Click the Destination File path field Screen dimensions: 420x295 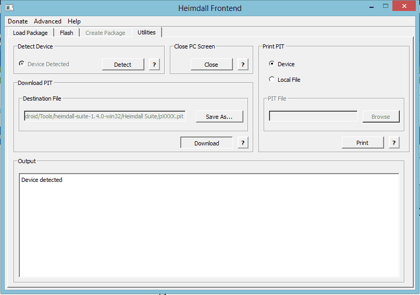[105, 116]
